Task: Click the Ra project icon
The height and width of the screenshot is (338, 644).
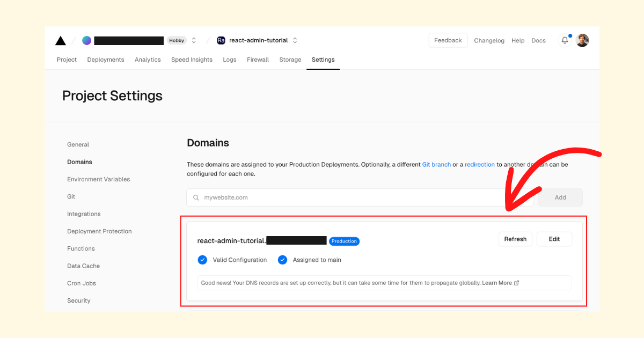Action: click(221, 40)
